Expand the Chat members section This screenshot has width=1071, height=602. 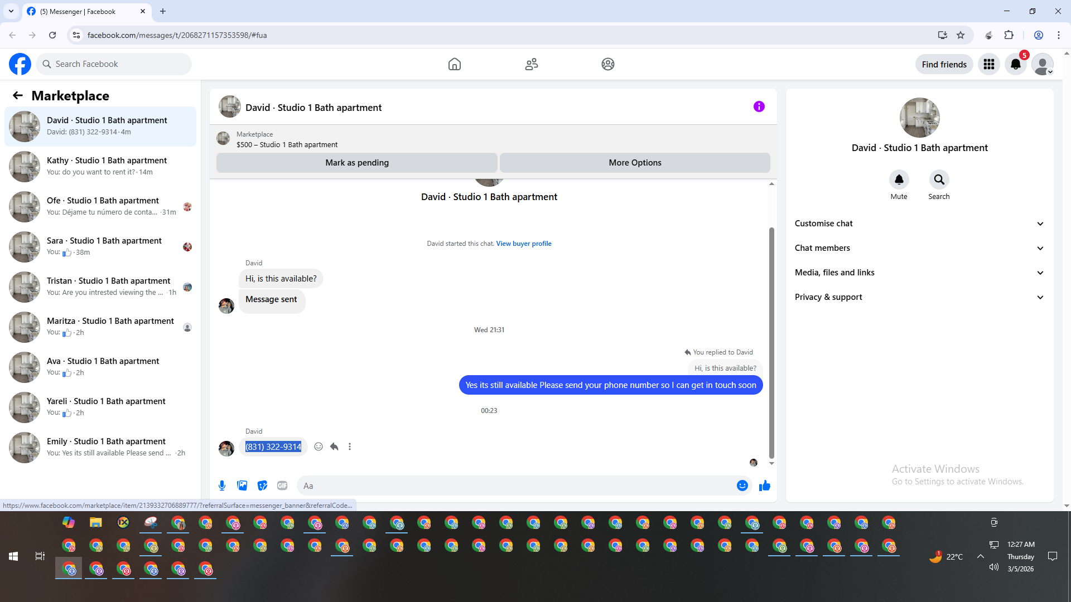point(920,248)
